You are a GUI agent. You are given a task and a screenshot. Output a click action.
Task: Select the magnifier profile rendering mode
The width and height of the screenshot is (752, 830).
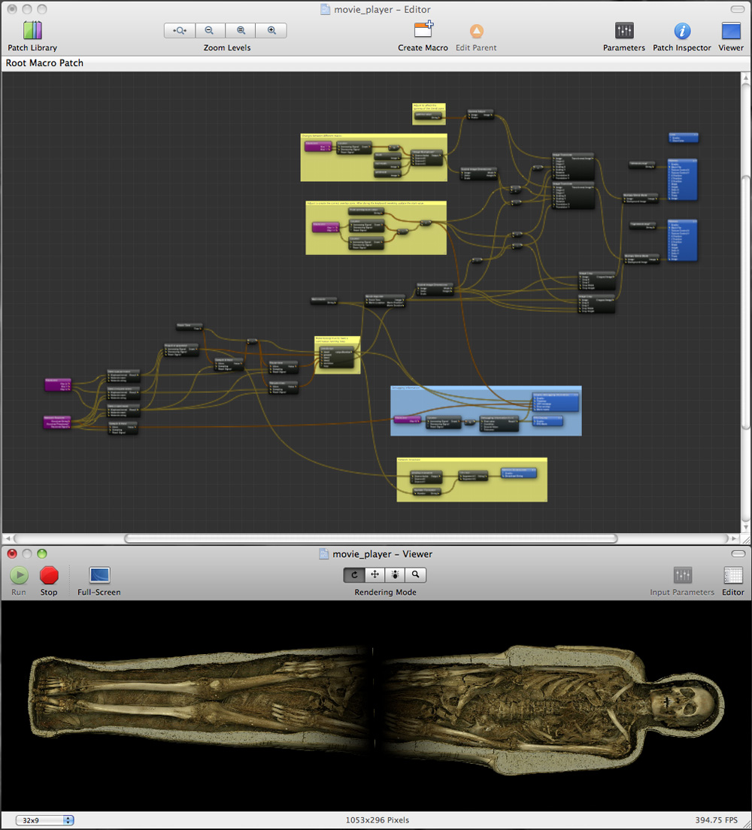pos(416,574)
